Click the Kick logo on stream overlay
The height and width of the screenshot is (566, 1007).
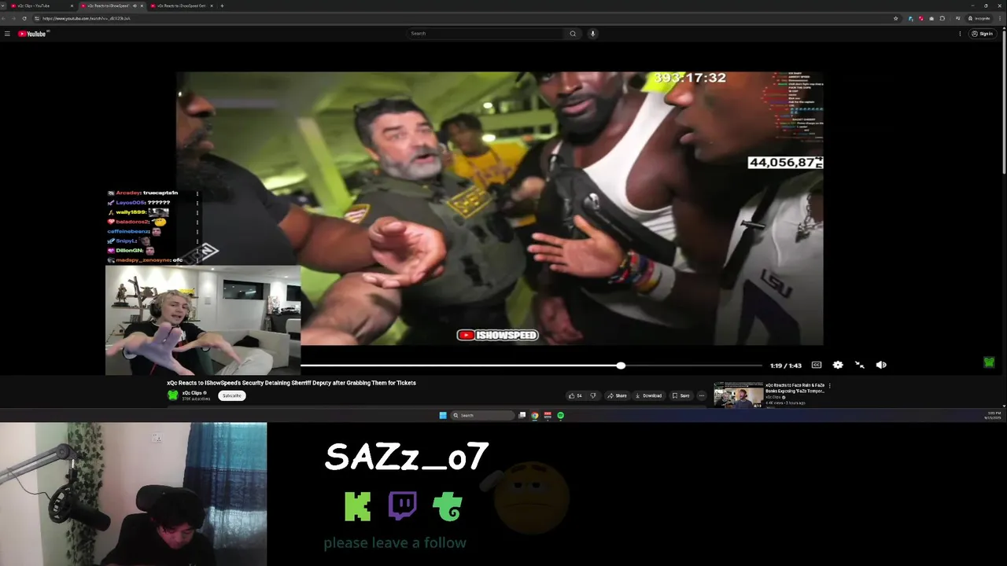point(358,507)
